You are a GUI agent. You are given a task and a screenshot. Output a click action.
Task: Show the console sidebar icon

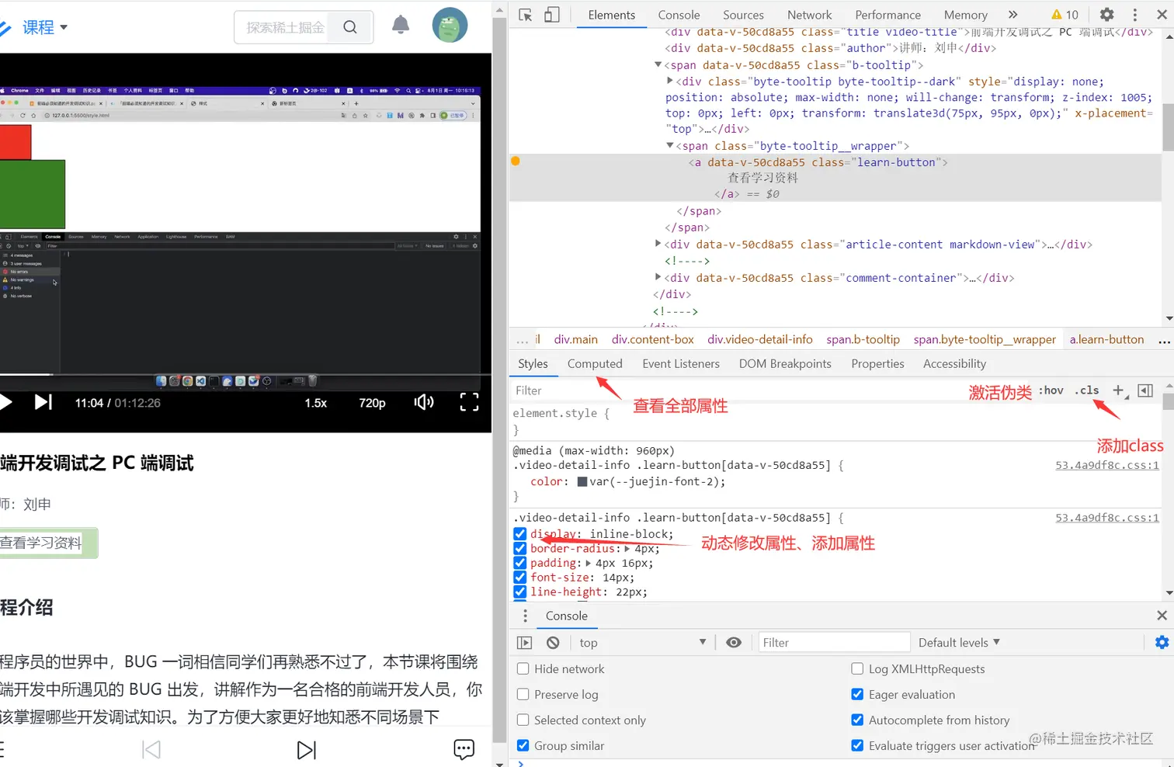tap(525, 643)
